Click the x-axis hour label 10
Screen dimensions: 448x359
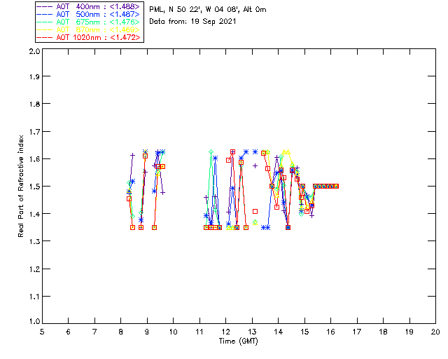pyautogui.click(x=173, y=332)
